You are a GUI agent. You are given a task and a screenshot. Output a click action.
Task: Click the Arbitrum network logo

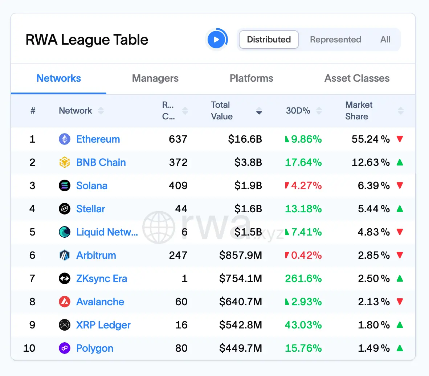pos(64,255)
